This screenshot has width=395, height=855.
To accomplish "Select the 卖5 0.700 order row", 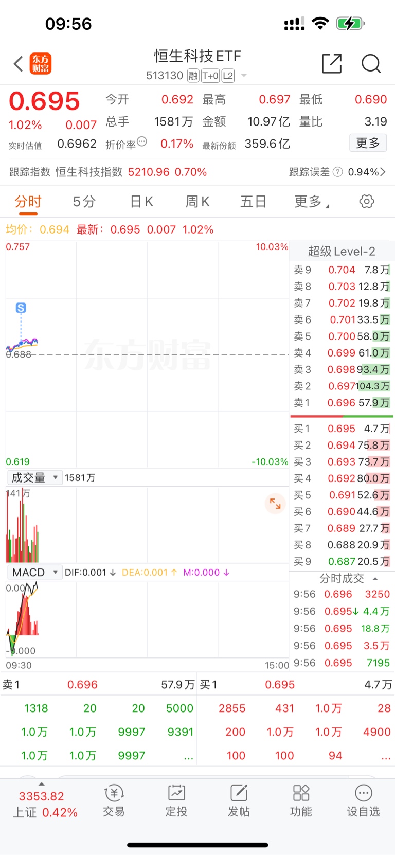I will 342,336.
